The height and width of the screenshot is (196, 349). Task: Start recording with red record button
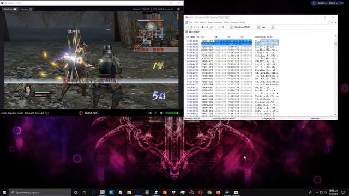coord(81,113)
